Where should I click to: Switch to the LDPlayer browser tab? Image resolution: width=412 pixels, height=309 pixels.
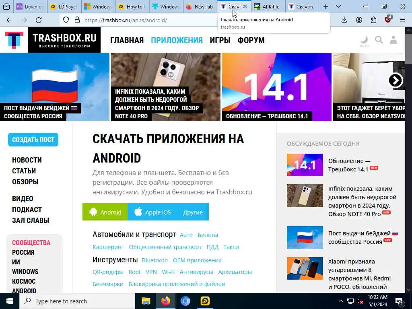[64, 6]
